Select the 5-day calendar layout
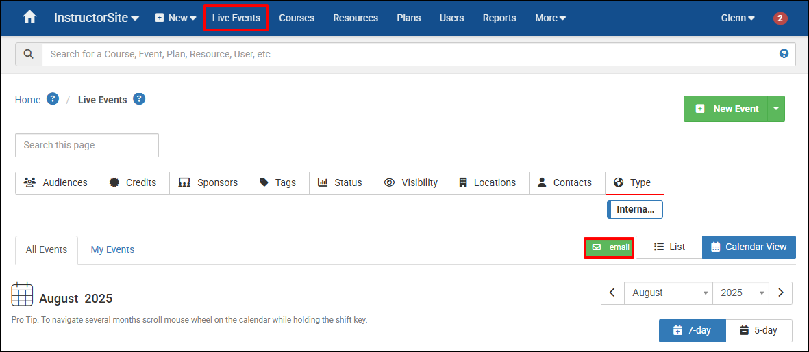809x352 pixels. (759, 330)
